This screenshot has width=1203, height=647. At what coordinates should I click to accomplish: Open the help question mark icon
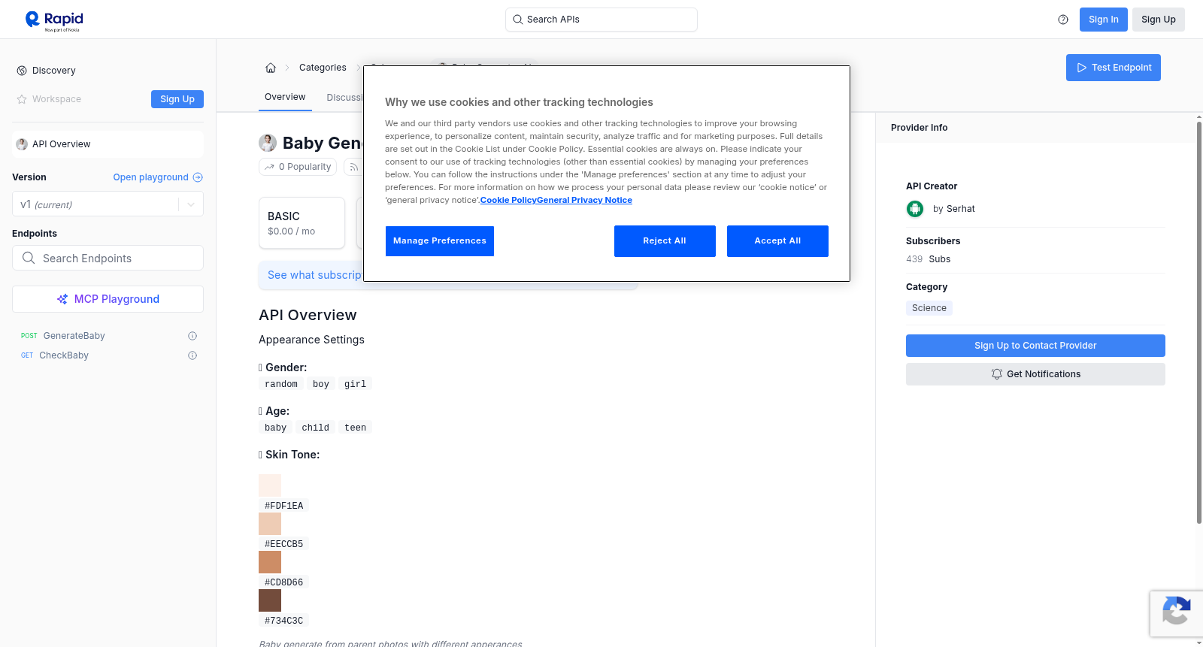coord(1063,20)
